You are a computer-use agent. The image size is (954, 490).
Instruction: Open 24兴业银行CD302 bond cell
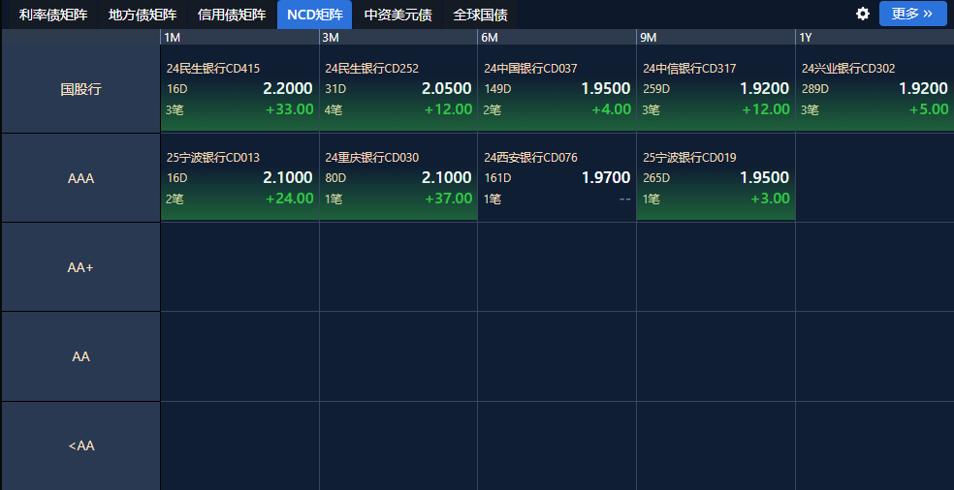coord(874,89)
